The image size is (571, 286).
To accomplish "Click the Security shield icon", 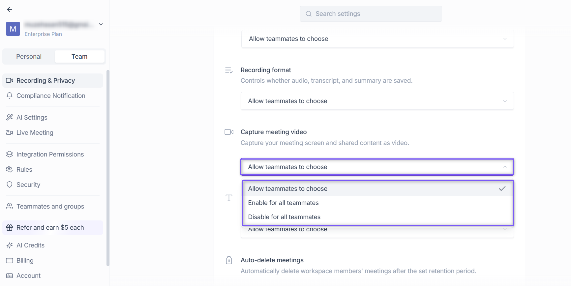I will [10, 185].
